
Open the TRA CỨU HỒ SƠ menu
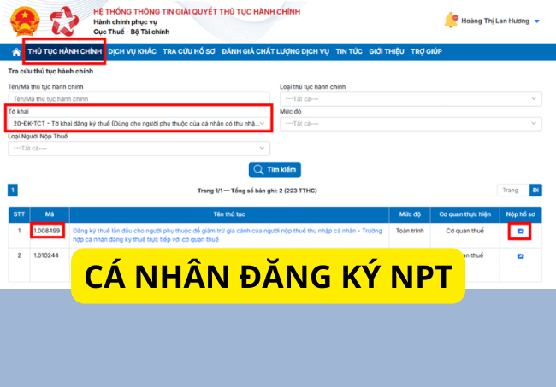189,51
